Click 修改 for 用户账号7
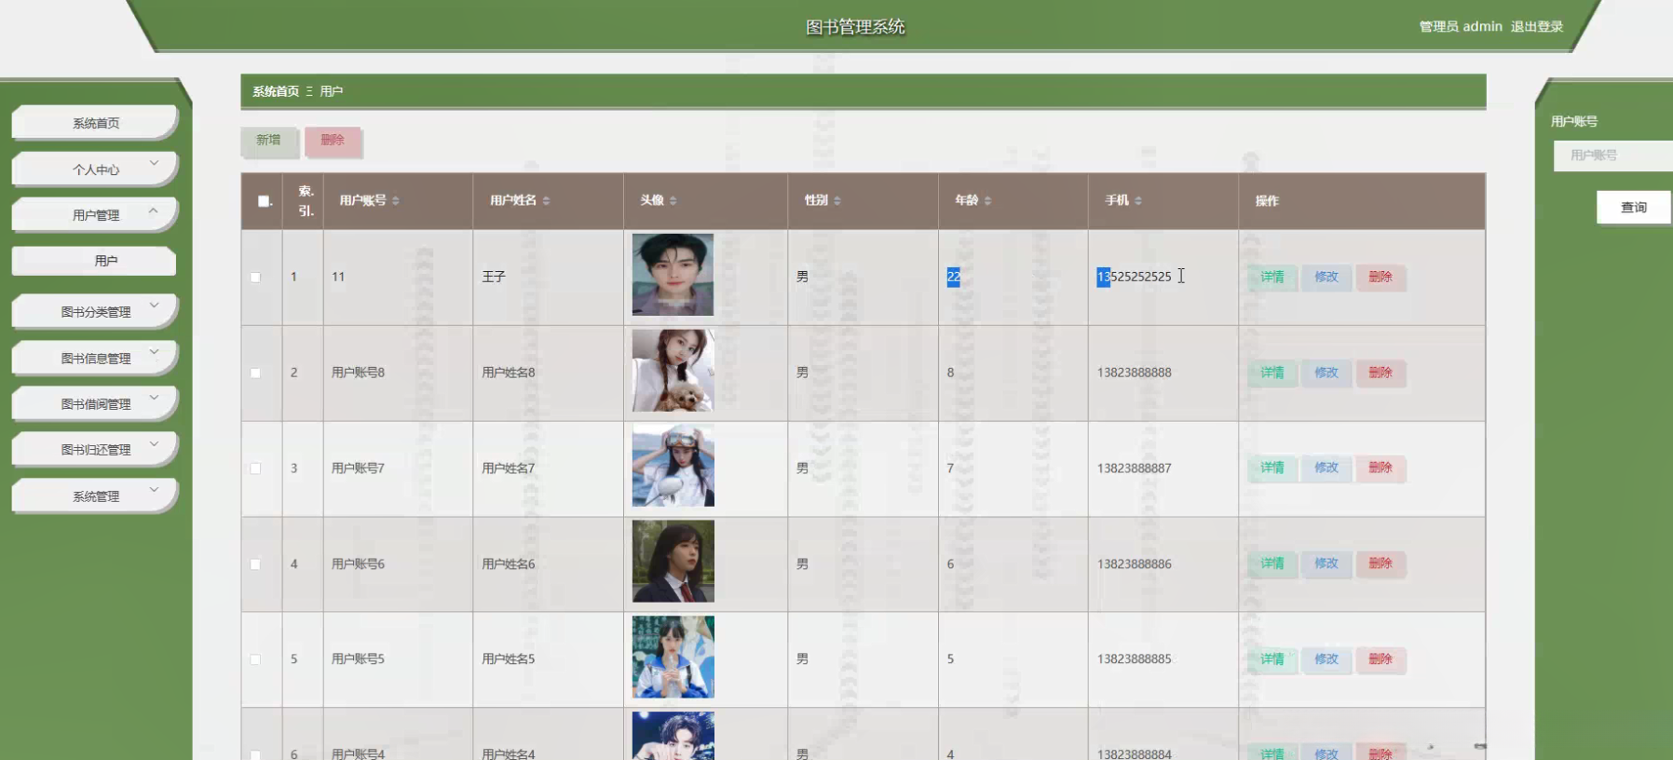The width and height of the screenshot is (1673, 760). pyautogui.click(x=1326, y=468)
